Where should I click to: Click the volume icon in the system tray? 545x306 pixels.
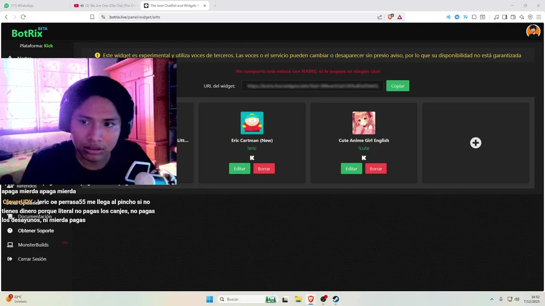pos(516,299)
